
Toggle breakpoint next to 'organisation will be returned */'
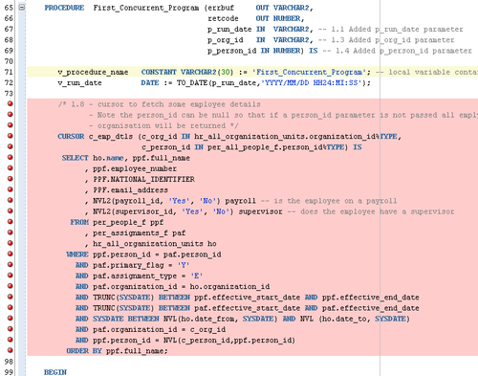(11, 125)
